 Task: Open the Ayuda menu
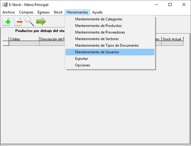pos(97,12)
